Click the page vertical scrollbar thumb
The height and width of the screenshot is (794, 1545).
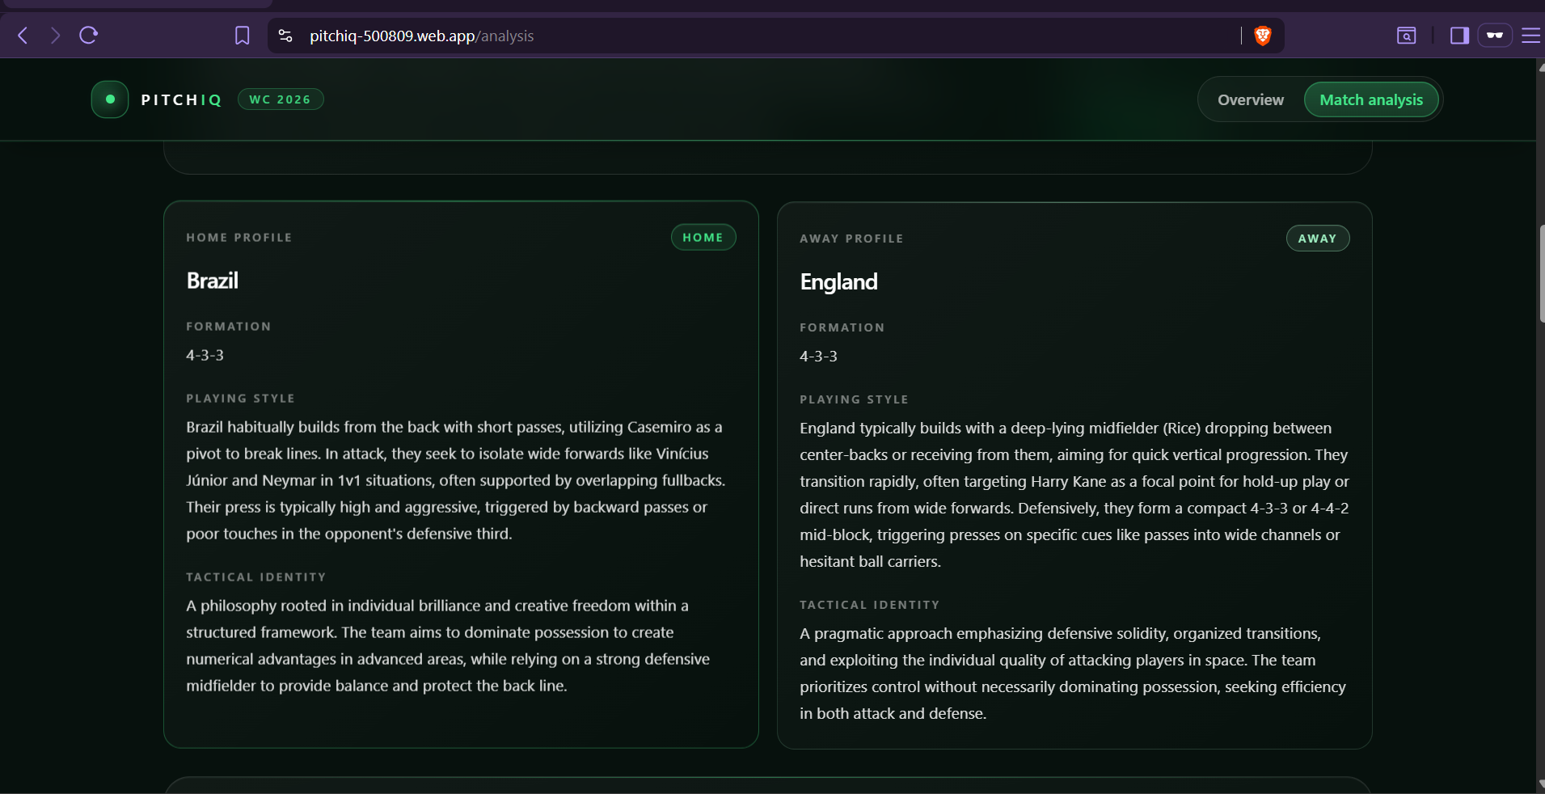point(1541,273)
